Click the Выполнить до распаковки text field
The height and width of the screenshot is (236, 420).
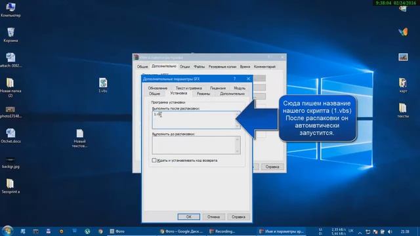coord(196,145)
